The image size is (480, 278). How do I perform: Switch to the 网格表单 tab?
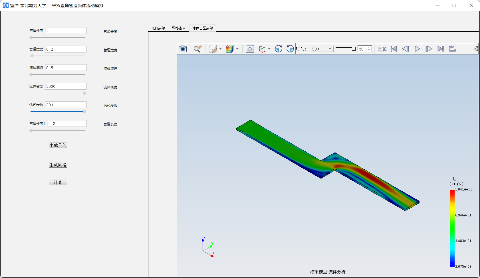(179, 28)
